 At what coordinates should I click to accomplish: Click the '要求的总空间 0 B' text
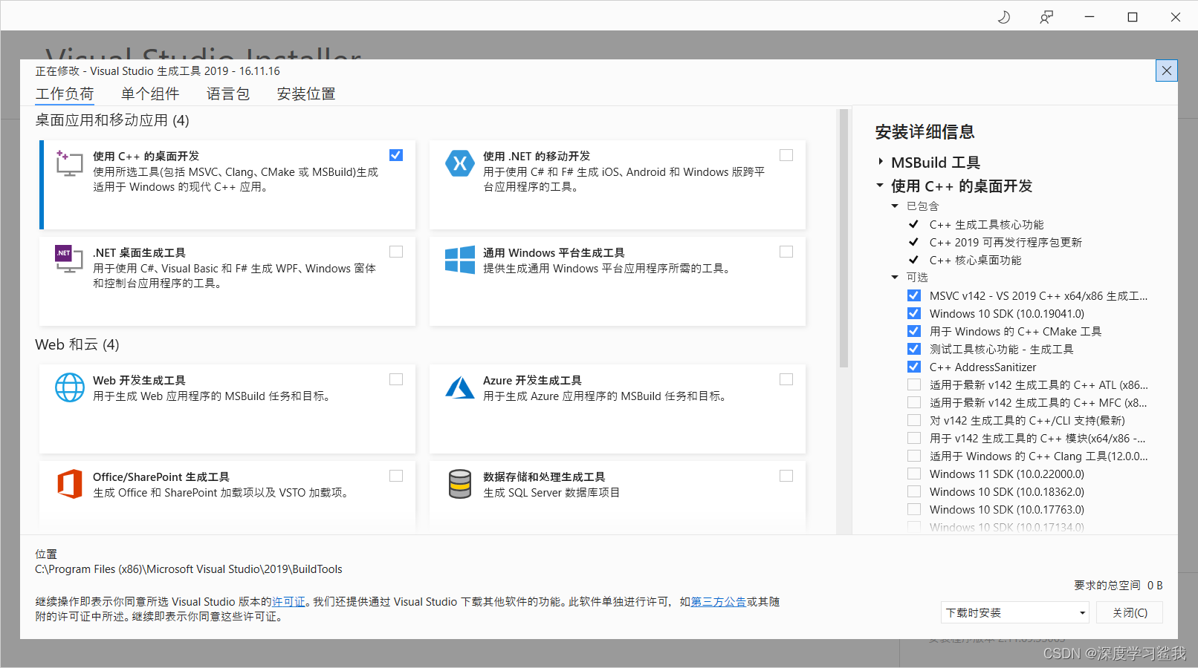tap(1118, 586)
